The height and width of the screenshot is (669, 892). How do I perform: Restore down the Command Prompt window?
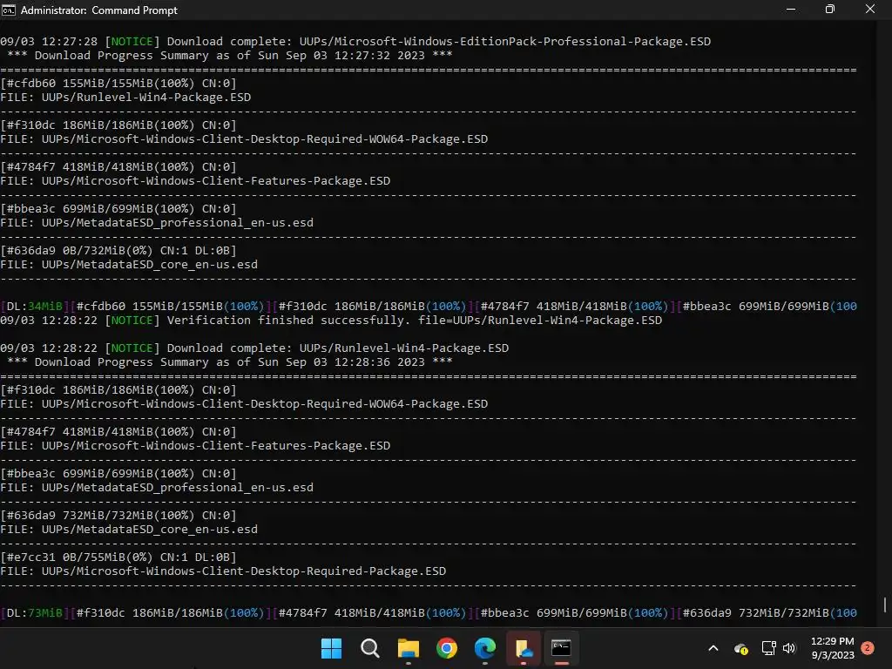830,10
